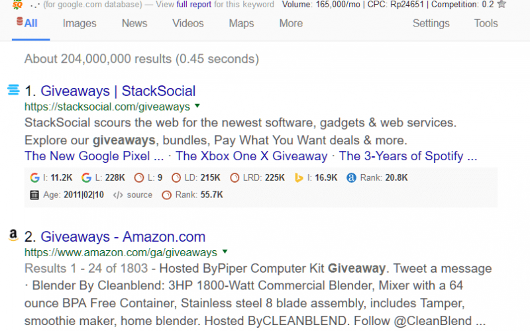The width and height of the screenshot is (530, 331).
Task: Open the More search menu
Action: (291, 23)
